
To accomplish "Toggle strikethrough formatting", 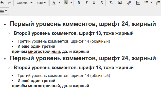I will [102, 3].
